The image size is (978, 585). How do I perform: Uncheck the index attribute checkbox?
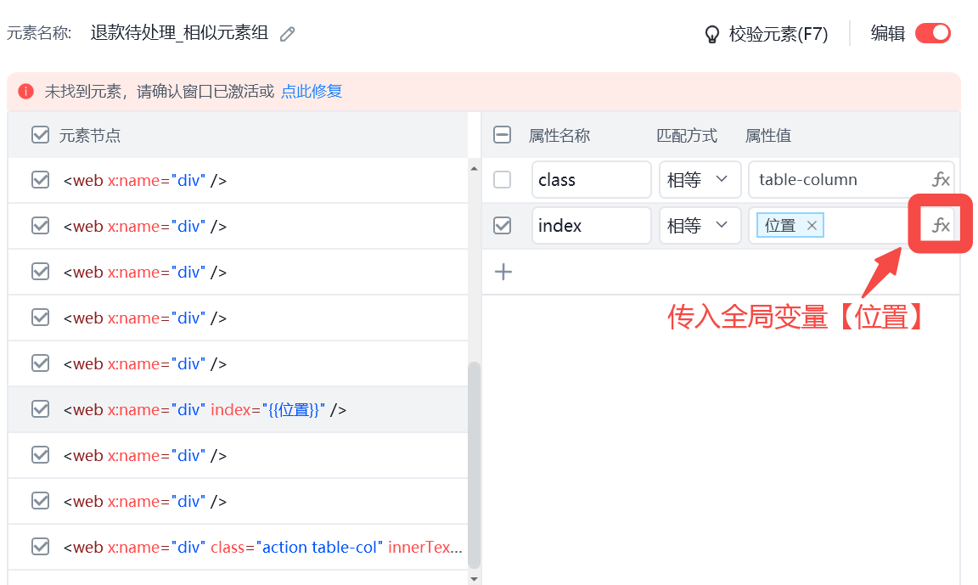click(x=503, y=226)
